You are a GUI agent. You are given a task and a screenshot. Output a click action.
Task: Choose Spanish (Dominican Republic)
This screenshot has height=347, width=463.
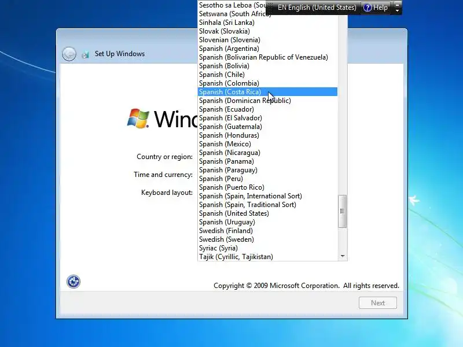pyautogui.click(x=267, y=101)
